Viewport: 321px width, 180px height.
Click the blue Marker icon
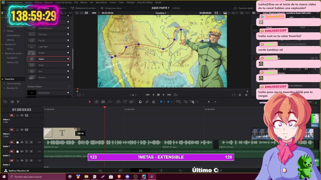pyautogui.click(x=168, y=102)
